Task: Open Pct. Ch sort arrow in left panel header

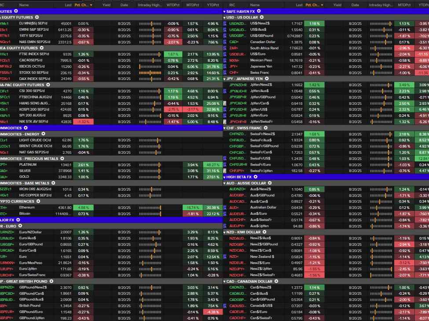Action: [x=91, y=5]
